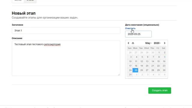This screenshot has height=108, width=192.
Task: Select May 1 in the calendar
Action: click(x=158, y=52)
